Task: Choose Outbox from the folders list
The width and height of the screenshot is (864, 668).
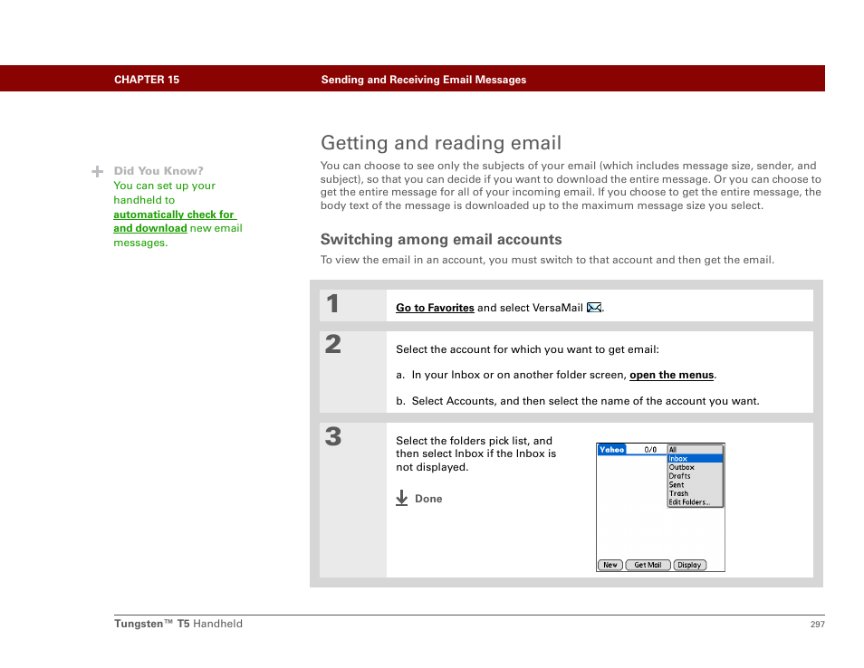Action: [x=695, y=467]
